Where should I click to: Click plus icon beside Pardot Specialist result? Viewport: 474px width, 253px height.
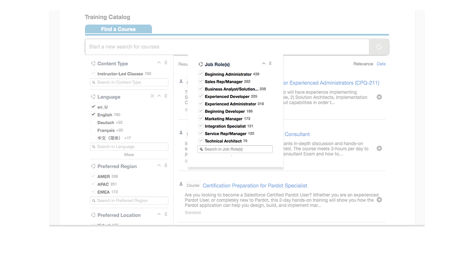pos(379,200)
